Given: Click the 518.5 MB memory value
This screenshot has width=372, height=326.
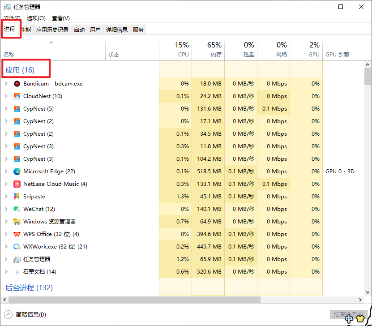Looking at the screenshot, I should tap(209, 172).
